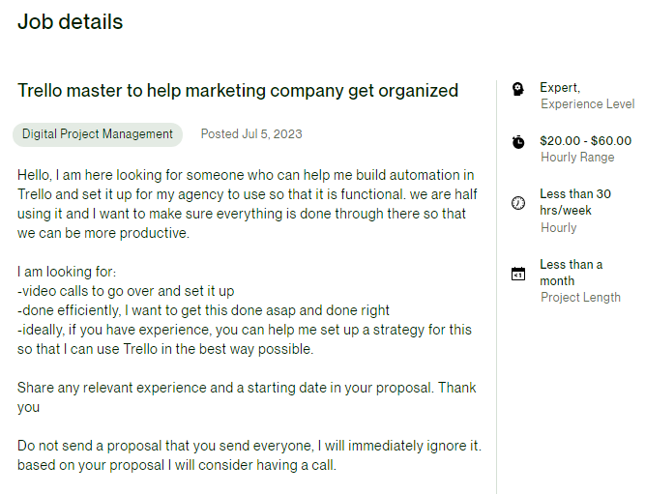Click the clock icon beside hrs/week

518,203
